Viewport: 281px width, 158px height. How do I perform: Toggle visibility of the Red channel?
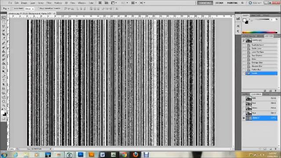click(244, 104)
